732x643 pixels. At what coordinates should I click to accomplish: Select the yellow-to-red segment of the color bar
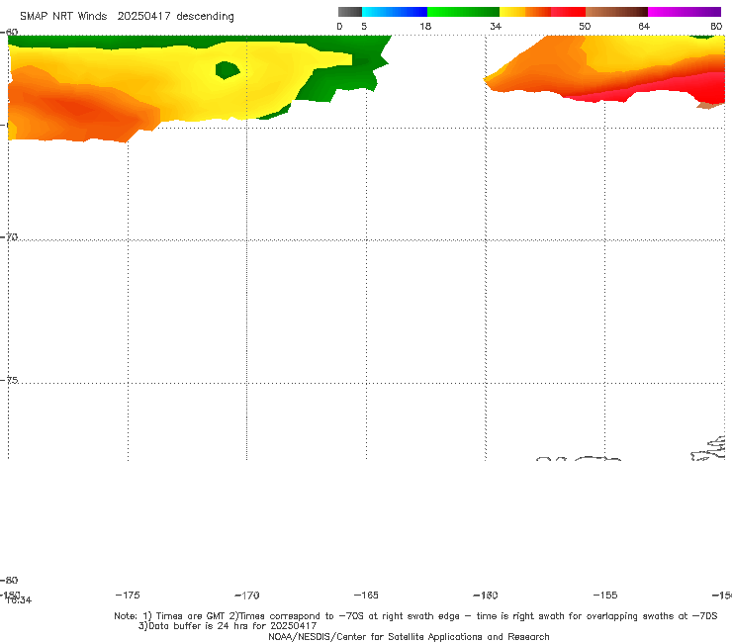tap(542, 12)
